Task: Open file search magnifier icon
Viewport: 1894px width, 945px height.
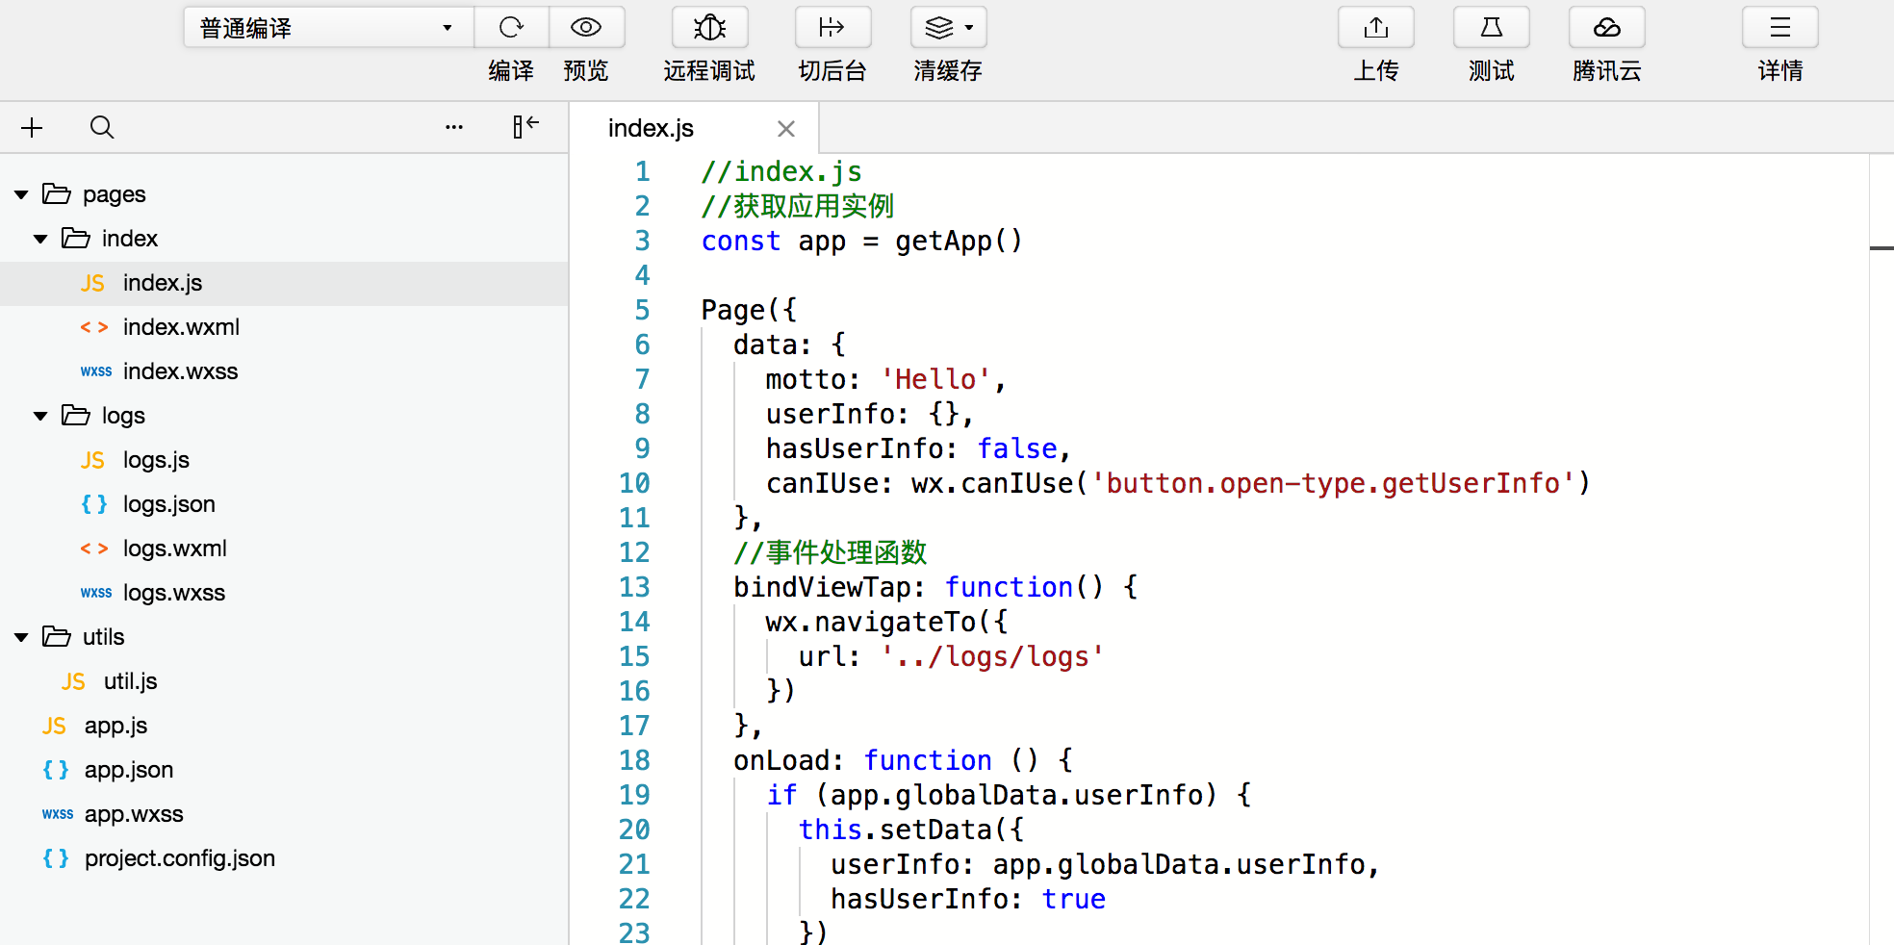Action: [102, 127]
